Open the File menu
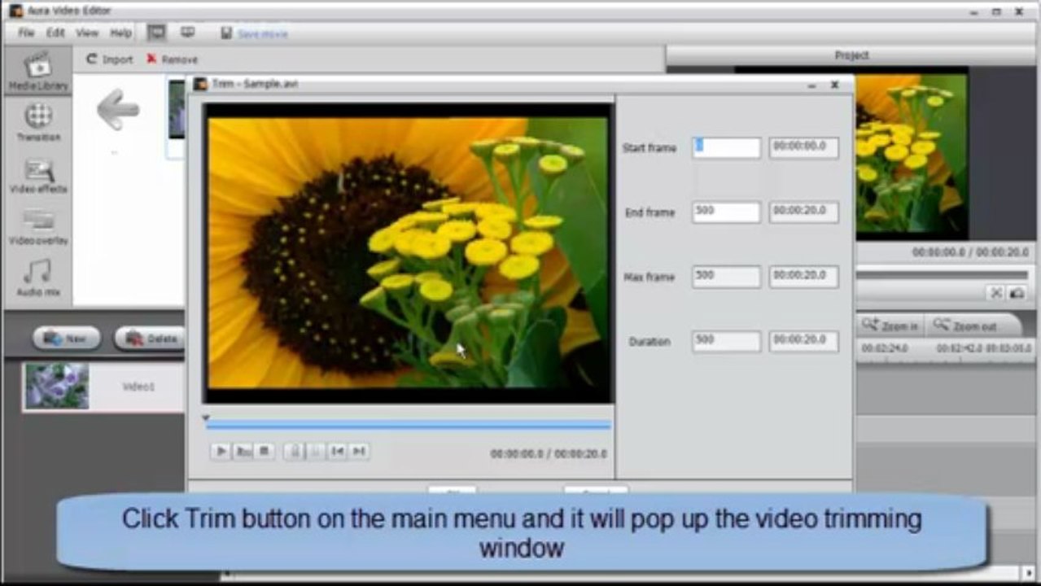The height and width of the screenshot is (586, 1041). tap(26, 33)
